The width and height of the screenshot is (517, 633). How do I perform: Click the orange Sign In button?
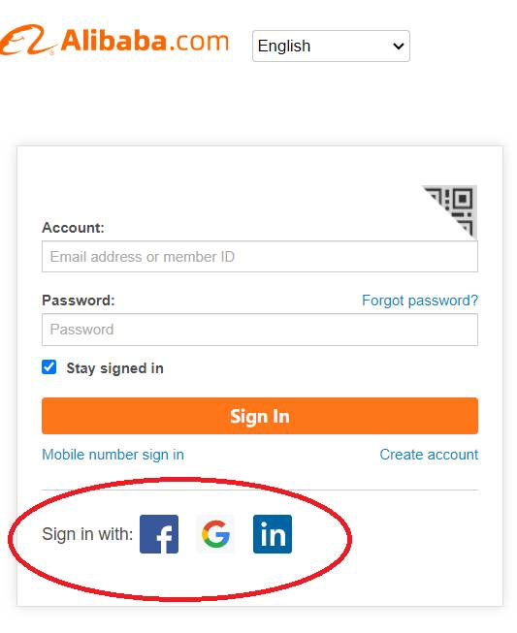tap(260, 416)
